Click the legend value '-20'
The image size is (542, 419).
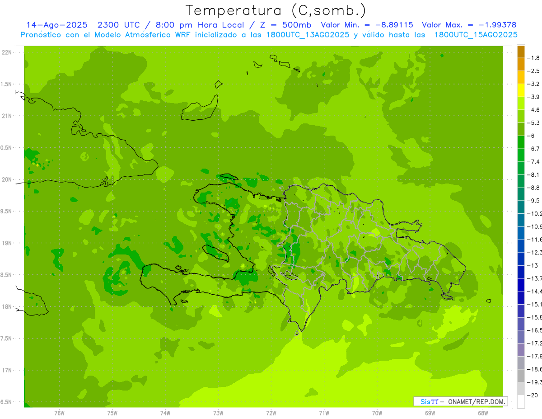pos(533,395)
